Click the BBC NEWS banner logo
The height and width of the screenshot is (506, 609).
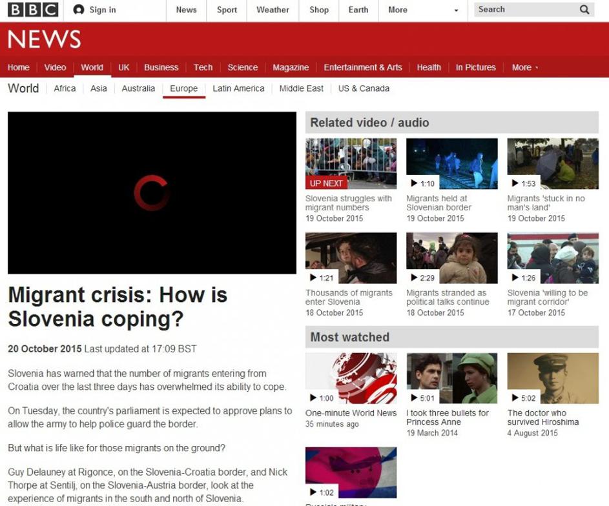44,40
